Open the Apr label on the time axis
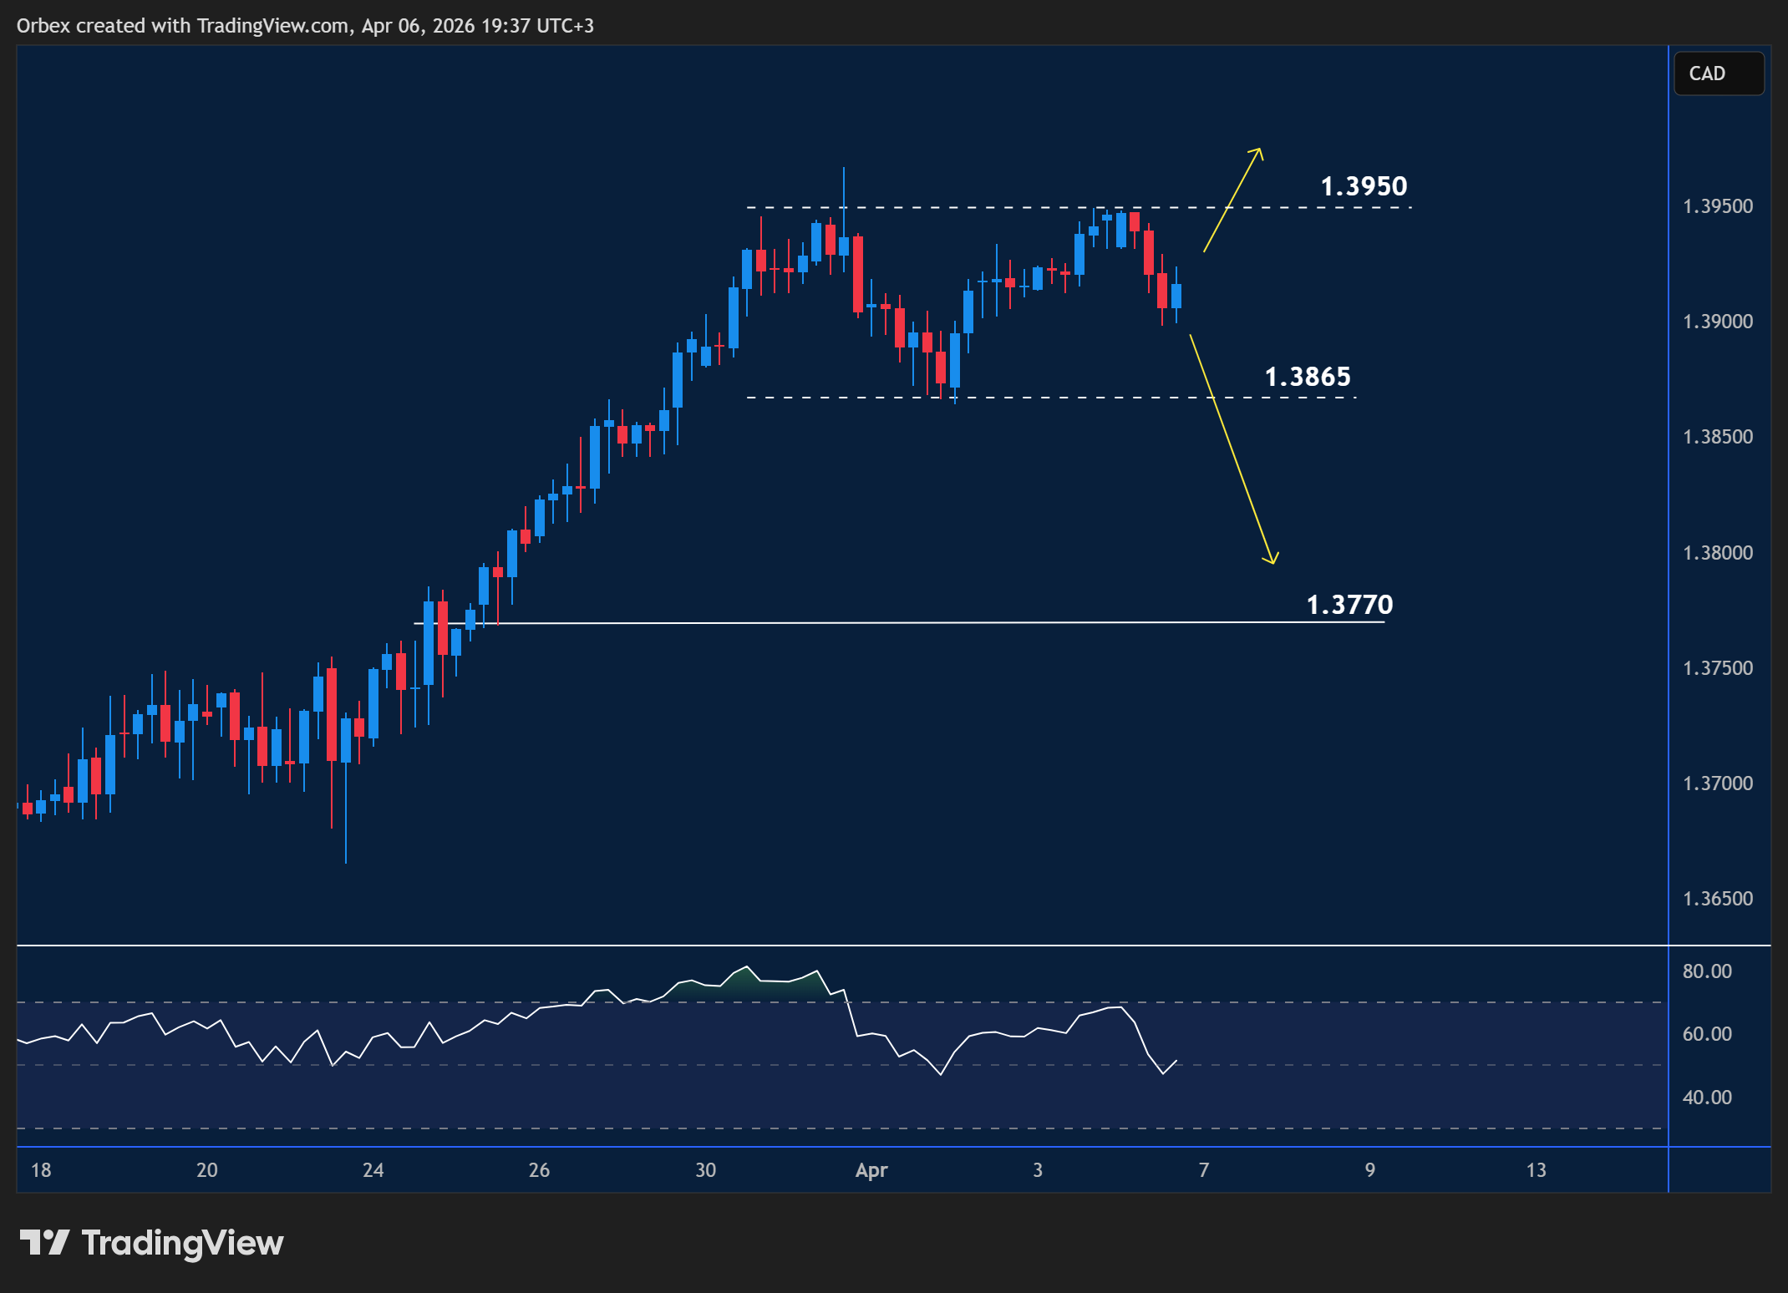1788x1293 pixels. pos(871,1170)
